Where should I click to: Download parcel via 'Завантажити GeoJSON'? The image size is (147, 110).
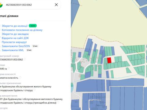coord(16,46)
